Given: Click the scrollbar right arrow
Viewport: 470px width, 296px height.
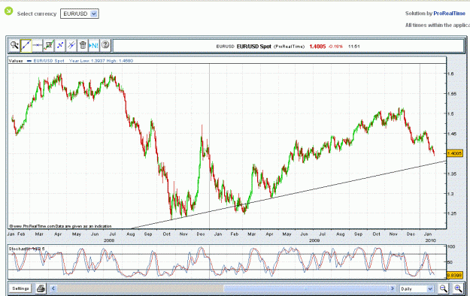Looking at the screenshot, I should tap(393, 288).
